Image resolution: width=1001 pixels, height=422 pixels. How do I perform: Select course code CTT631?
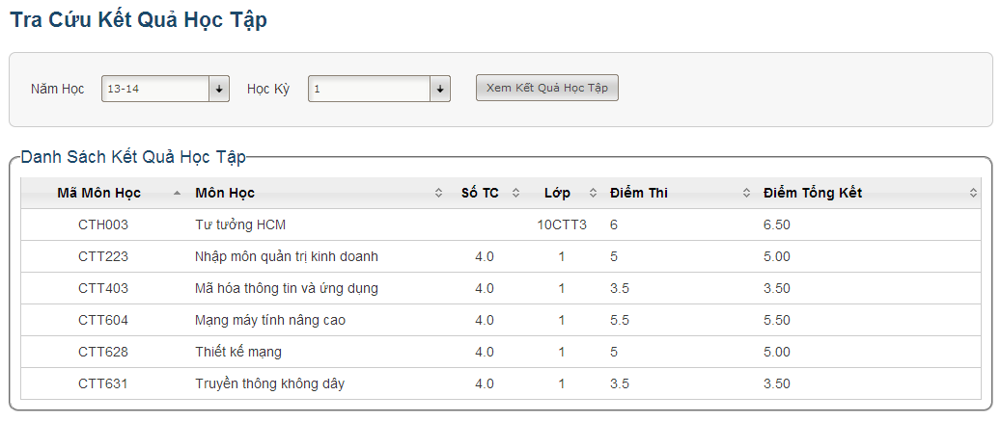[x=103, y=383]
